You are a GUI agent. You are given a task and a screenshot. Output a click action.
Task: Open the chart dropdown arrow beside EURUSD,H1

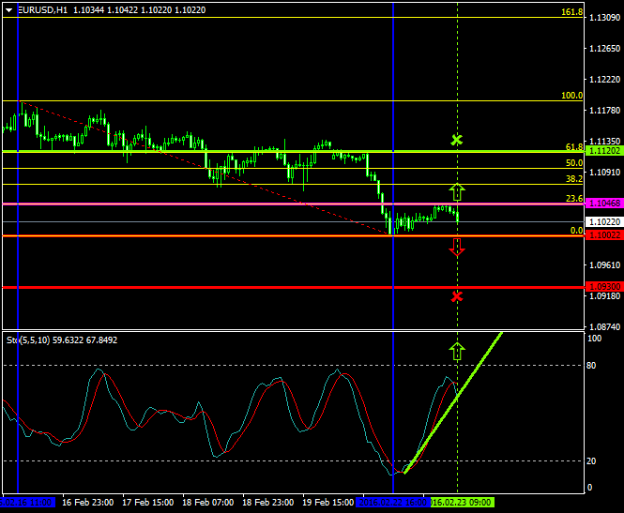(x=8, y=9)
